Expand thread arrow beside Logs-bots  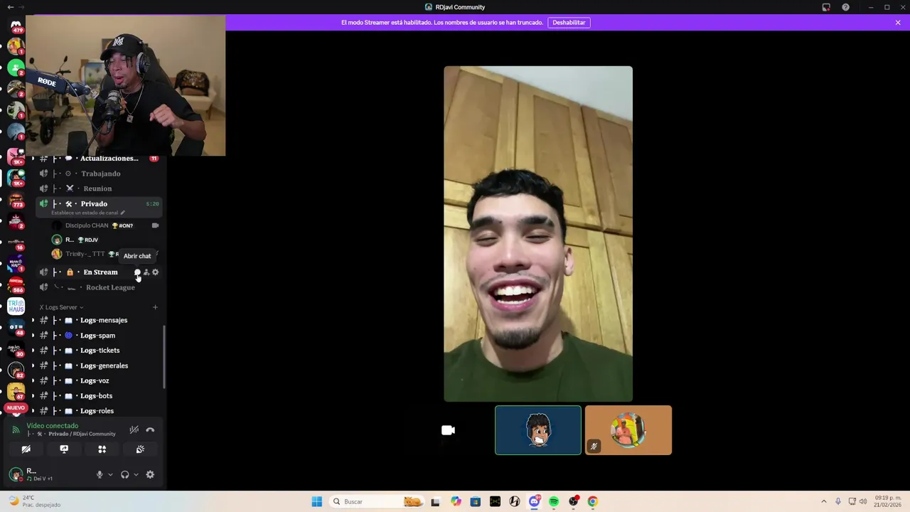[x=33, y=396]
